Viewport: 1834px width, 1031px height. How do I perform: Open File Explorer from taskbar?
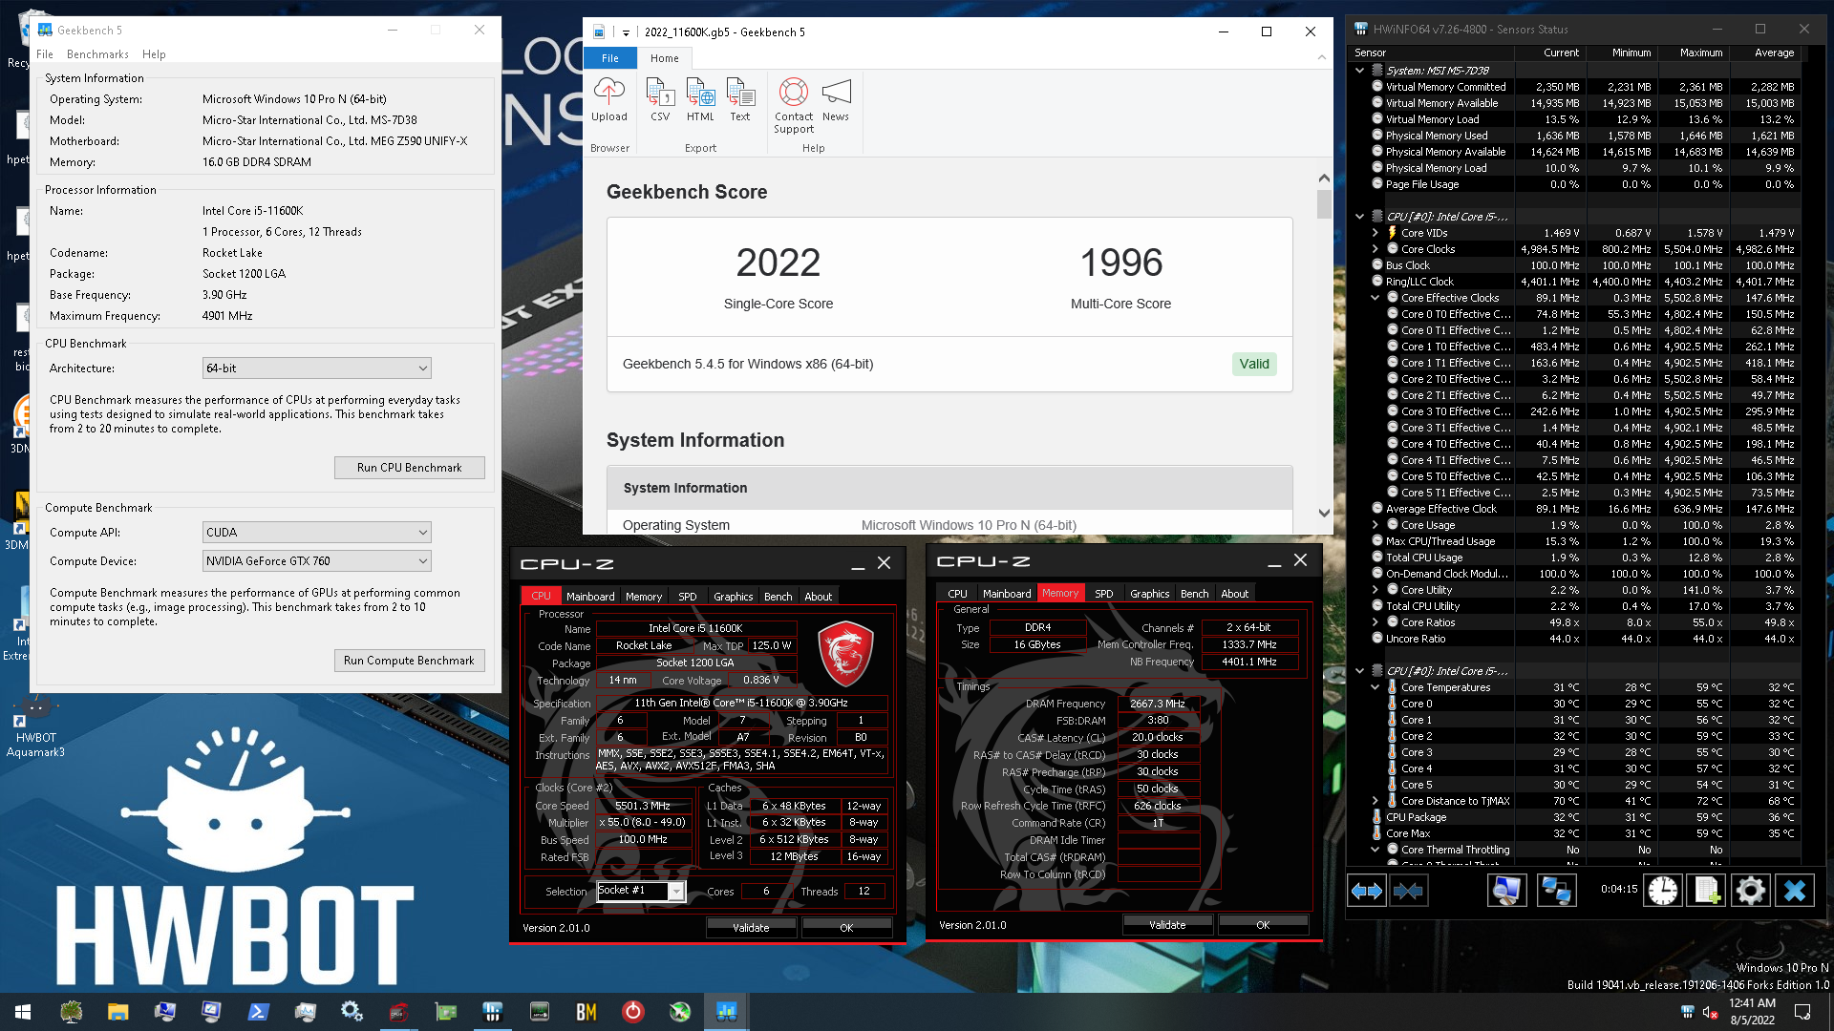[x=117, y=1012]
